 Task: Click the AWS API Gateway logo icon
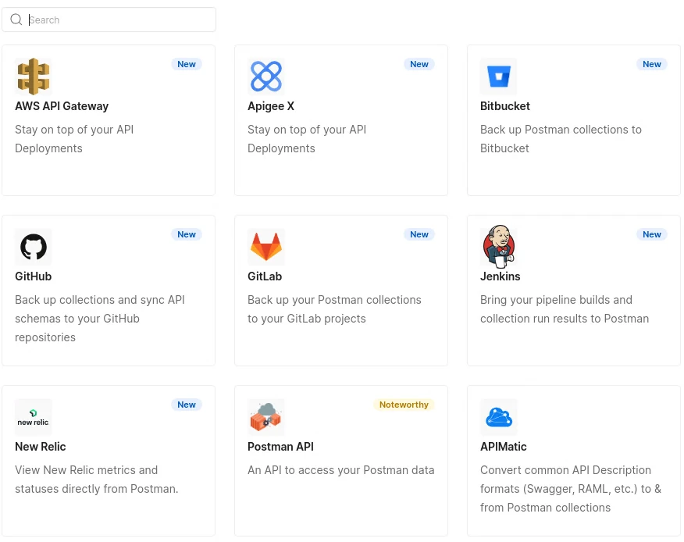pos(33,77)
